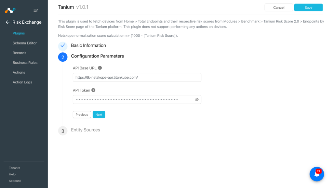Click the Cancel button
The width and height of the screenshot is (333, 188).
279,7
